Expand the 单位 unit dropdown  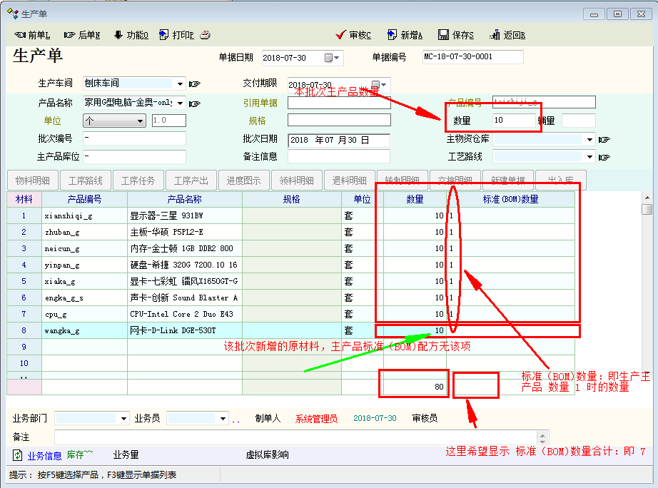(x=140, y=121)
